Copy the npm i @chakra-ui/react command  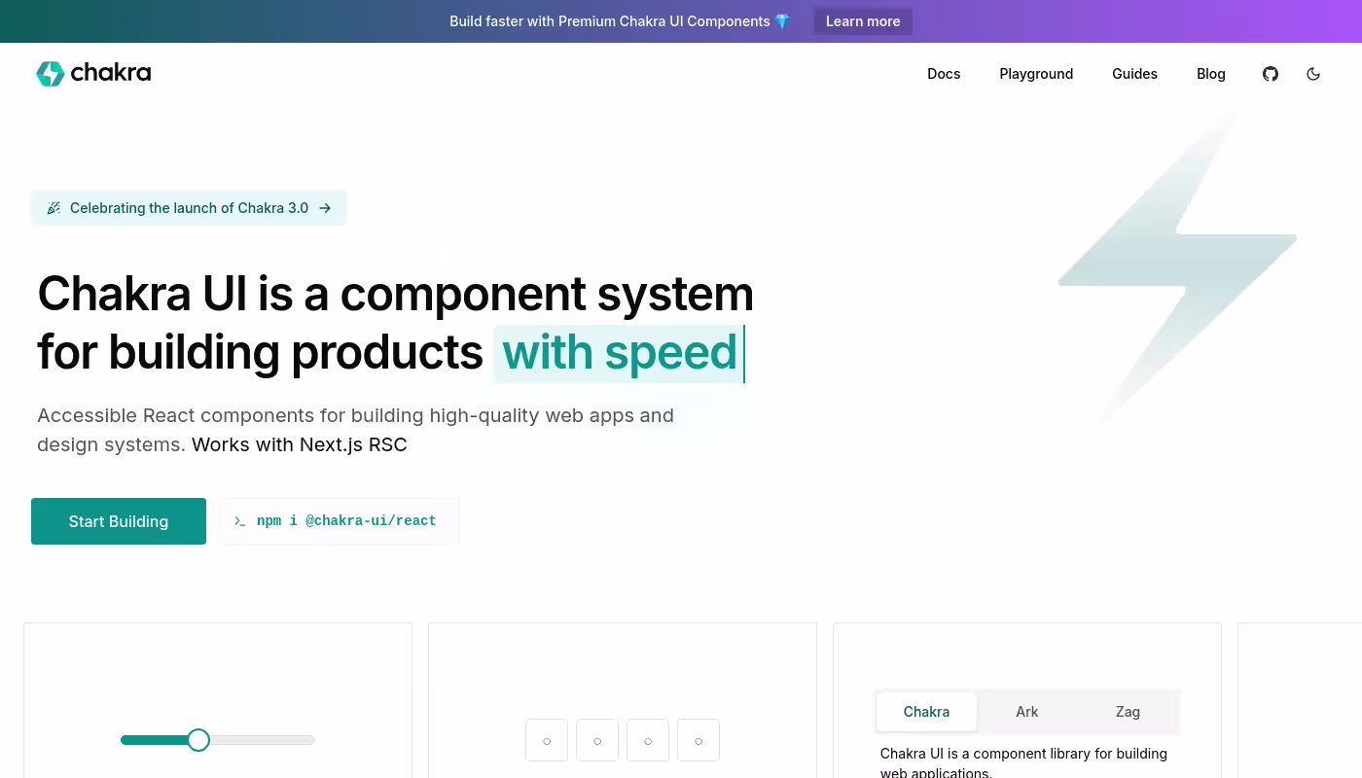[340, 521]
